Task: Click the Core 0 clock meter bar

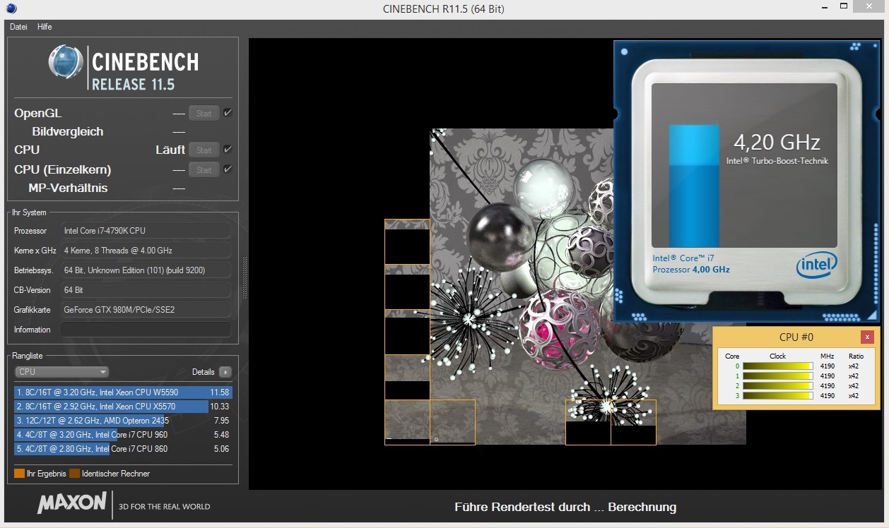Action: [777, 366]
